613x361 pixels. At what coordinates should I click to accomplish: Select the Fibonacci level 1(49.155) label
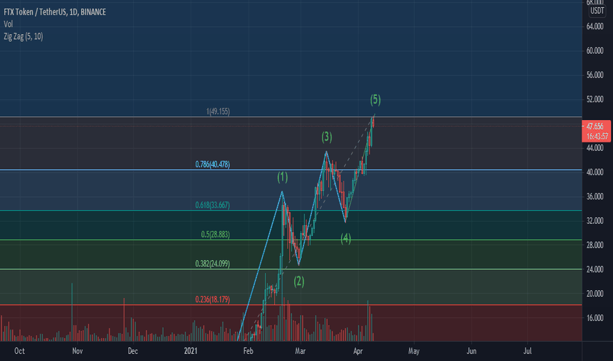(218, 112)
